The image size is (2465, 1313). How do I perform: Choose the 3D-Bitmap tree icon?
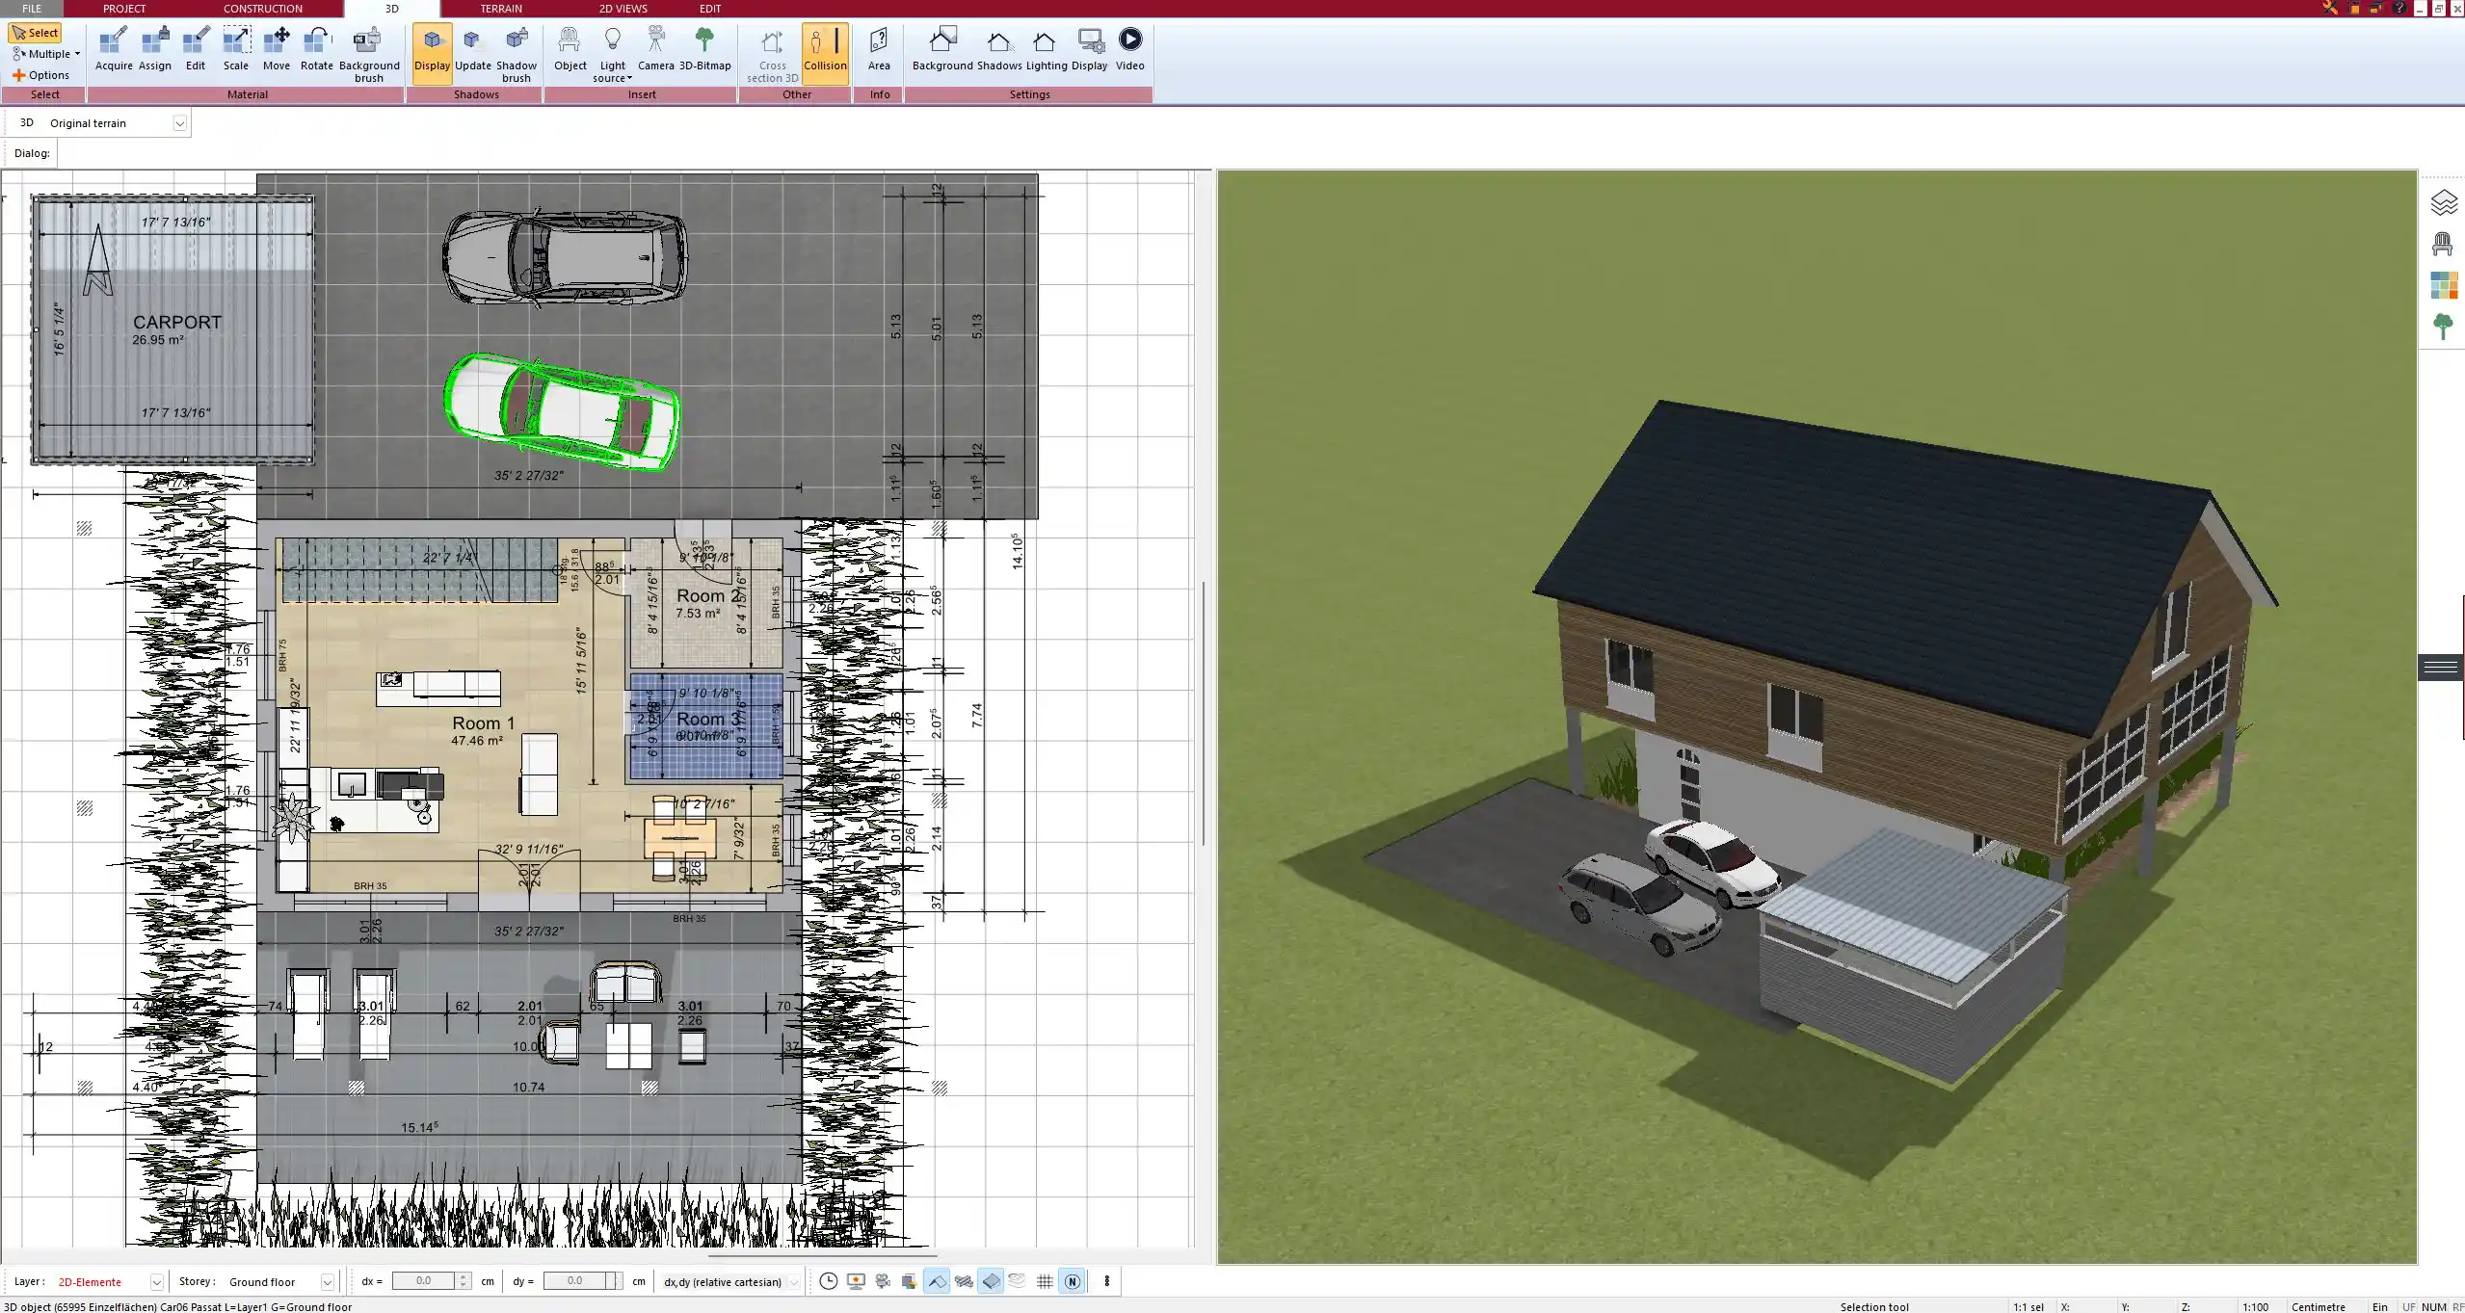click(x=704, y=48)
